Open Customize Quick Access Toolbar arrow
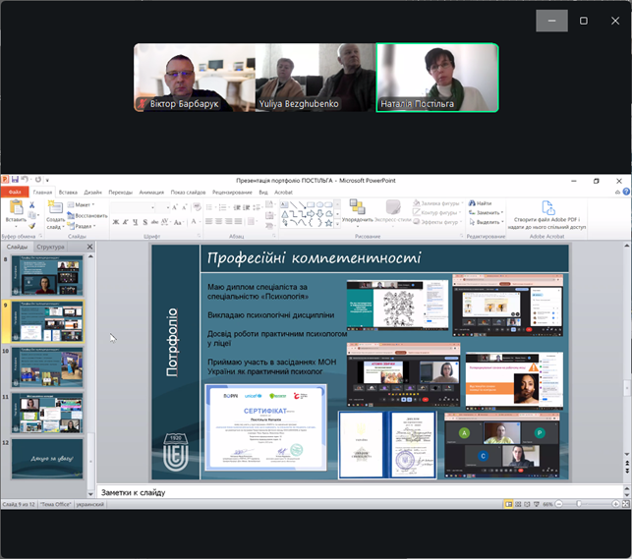This screenshot has width=632, height=559. tap(47, 180)
